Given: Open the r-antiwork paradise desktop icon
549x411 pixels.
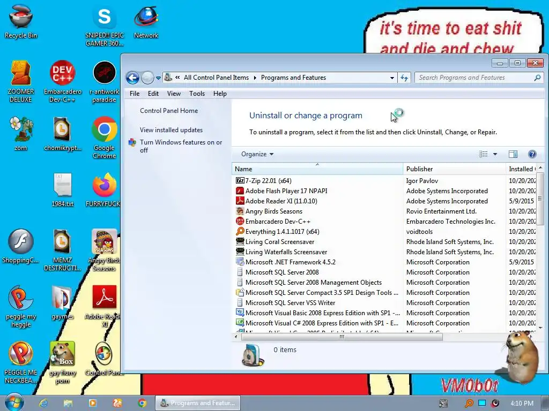Looking at the screenshot, I should click(105, 81).
